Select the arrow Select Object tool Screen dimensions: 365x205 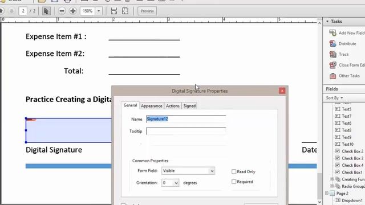(x=46, y=11)
